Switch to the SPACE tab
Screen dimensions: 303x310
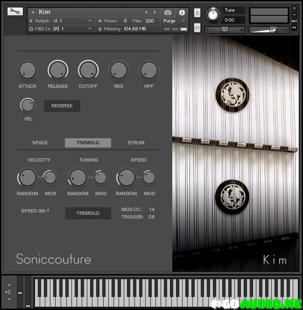40,143
